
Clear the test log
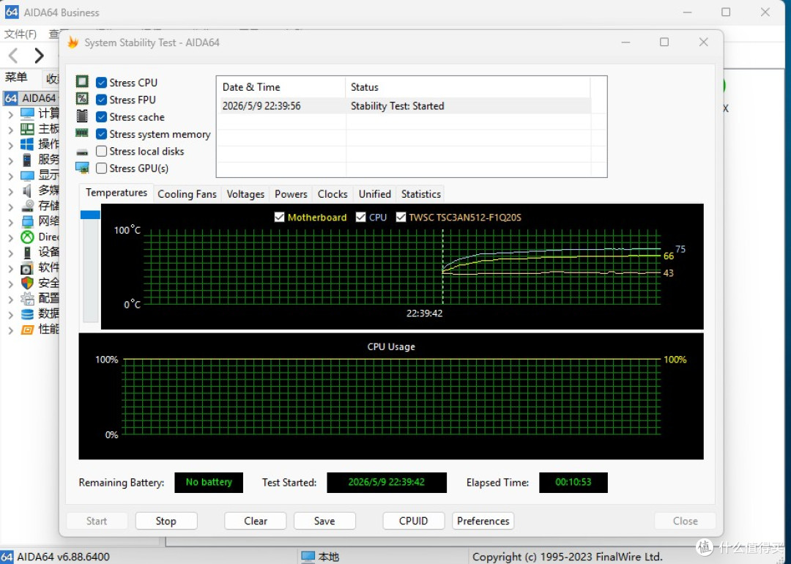point(256,521)
